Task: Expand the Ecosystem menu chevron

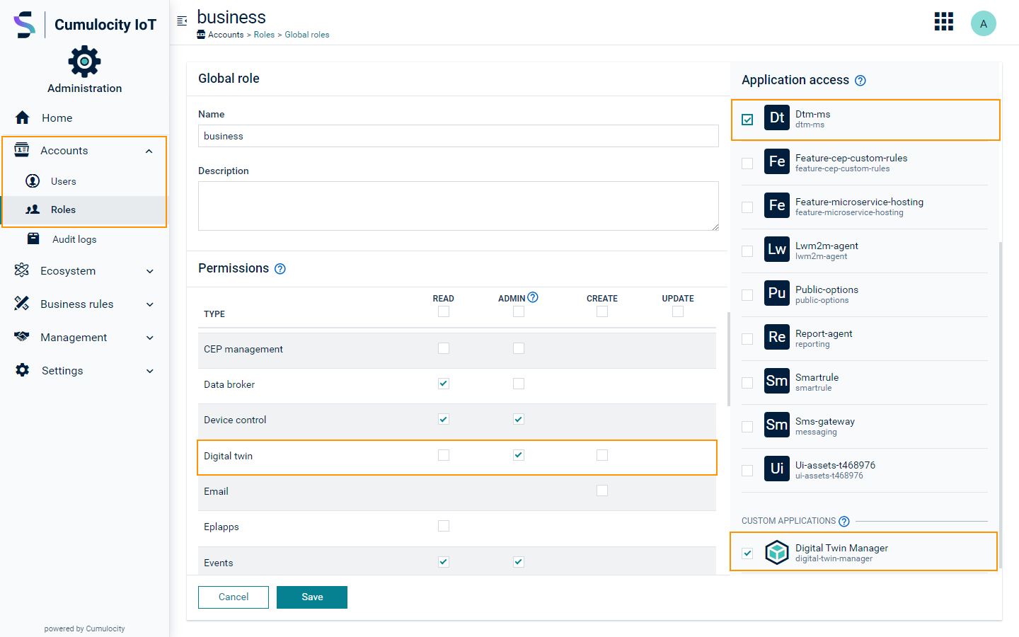Action: click(149, 271)
